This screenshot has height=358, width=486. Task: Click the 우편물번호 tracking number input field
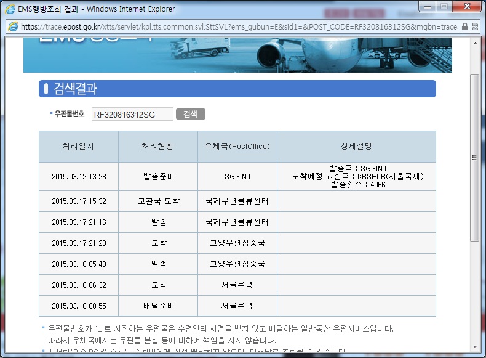click(x=132, y=114)
